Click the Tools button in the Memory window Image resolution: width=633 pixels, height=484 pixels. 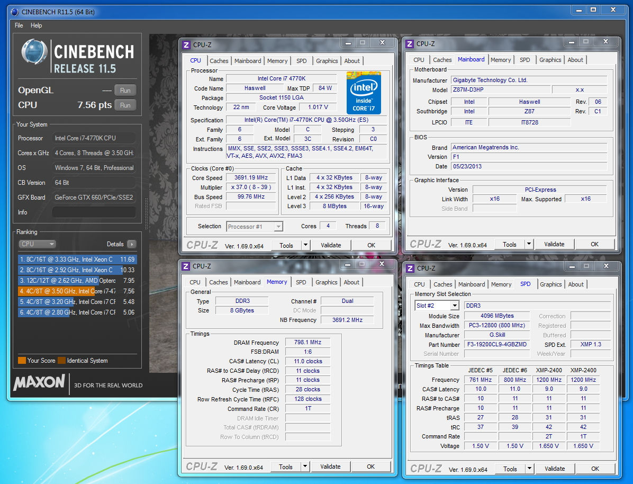[x=286, y=467]
